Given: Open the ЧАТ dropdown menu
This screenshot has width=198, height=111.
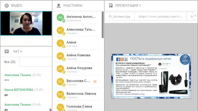Looking at the screenshot, I should click(17, 51).
